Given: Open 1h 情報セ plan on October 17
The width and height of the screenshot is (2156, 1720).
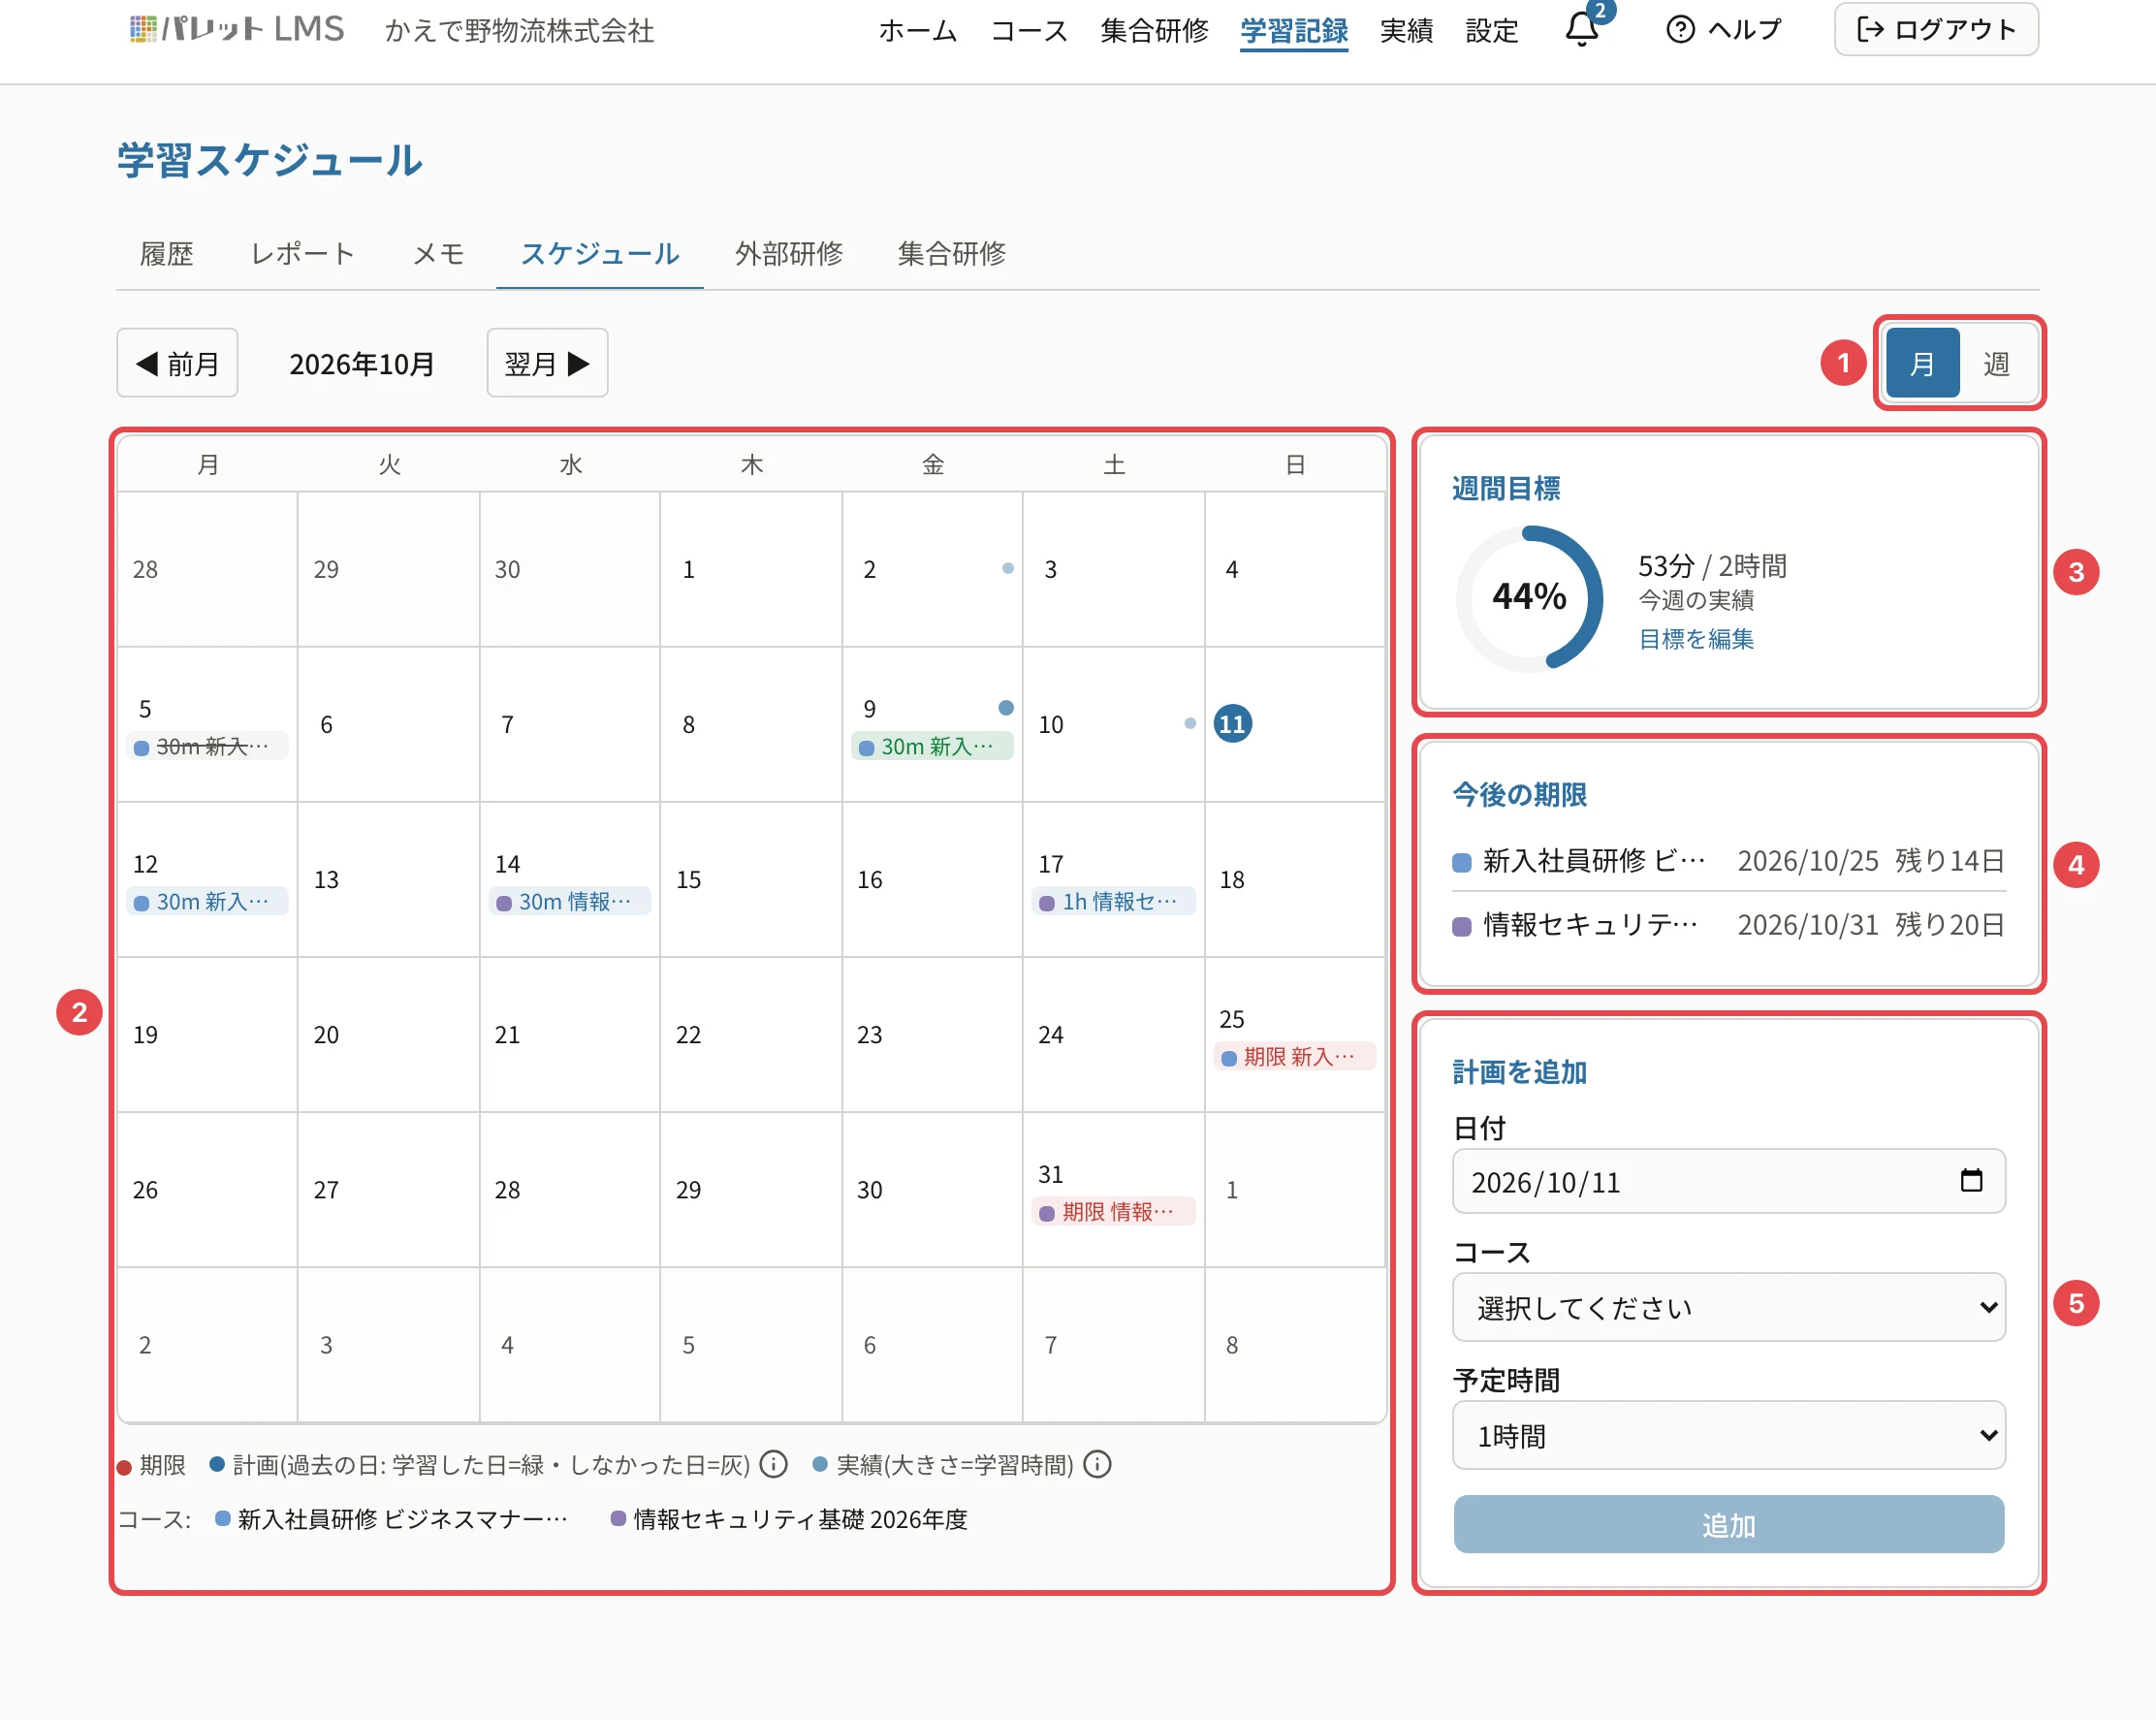Looking at the screenshot, I should [x=1113, y=901].
